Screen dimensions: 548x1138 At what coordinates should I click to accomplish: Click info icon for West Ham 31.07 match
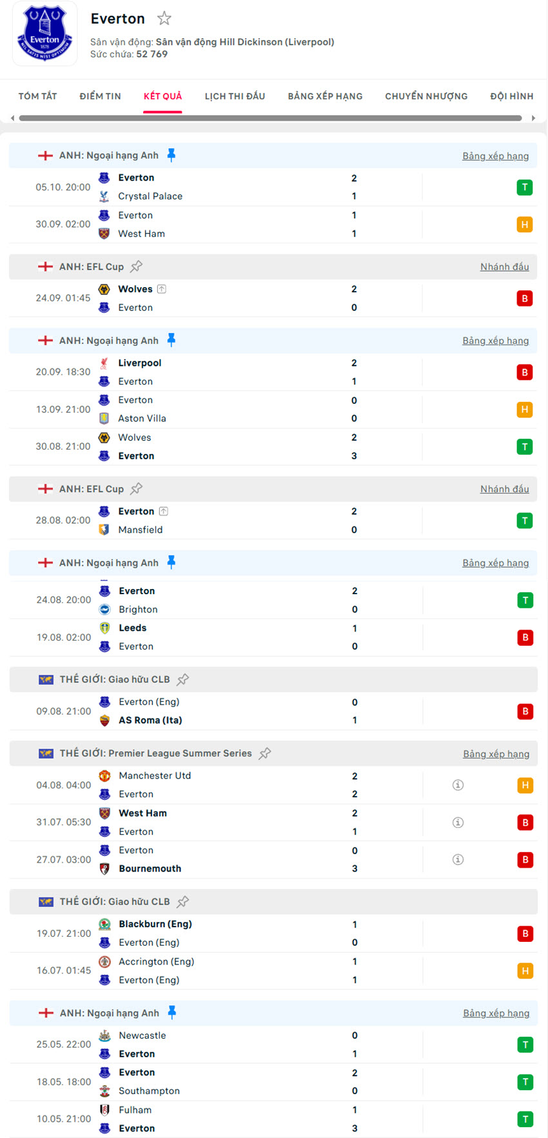click(x=458, y=823)
